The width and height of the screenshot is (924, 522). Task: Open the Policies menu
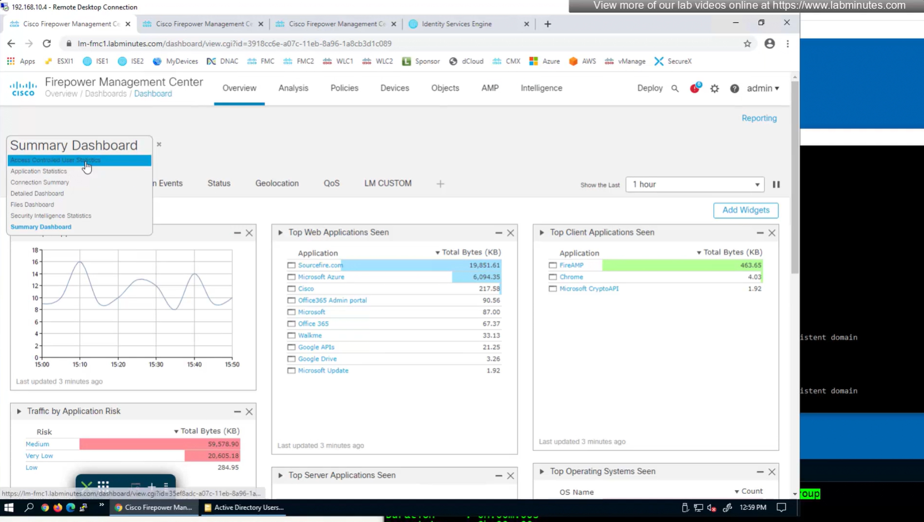coord(344,88)
